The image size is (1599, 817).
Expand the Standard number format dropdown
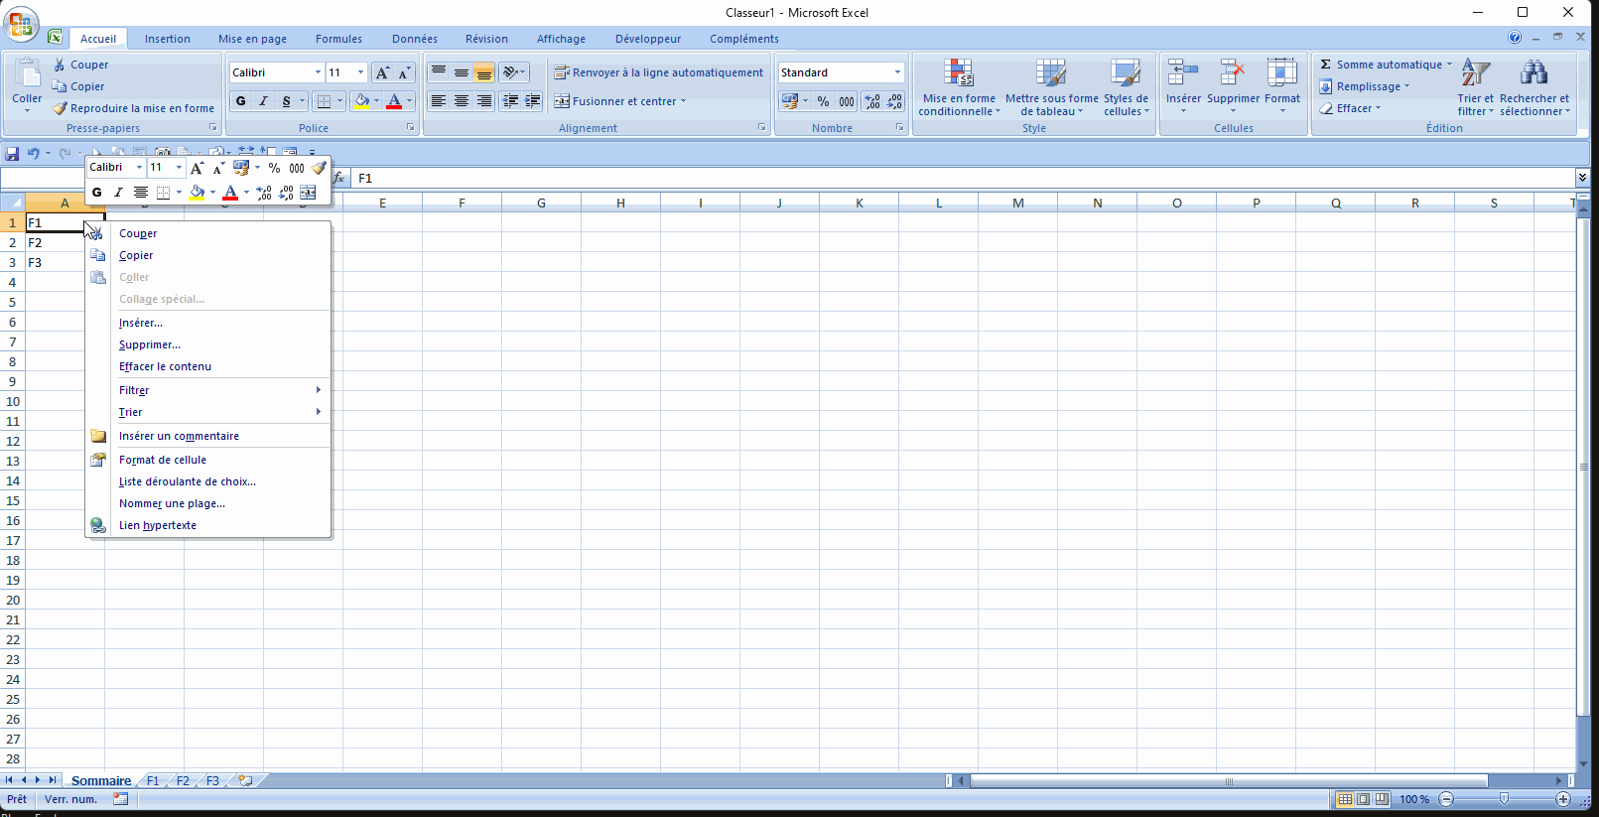pos(897,72)
